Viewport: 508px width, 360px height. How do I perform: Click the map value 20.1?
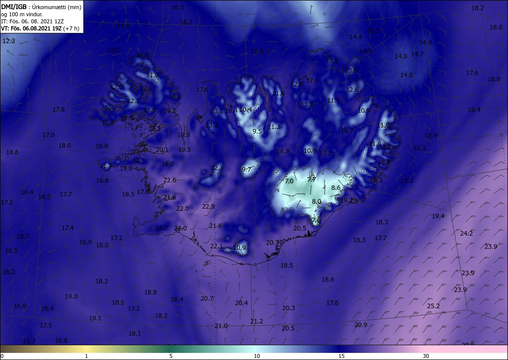click(x=162, y=150)
